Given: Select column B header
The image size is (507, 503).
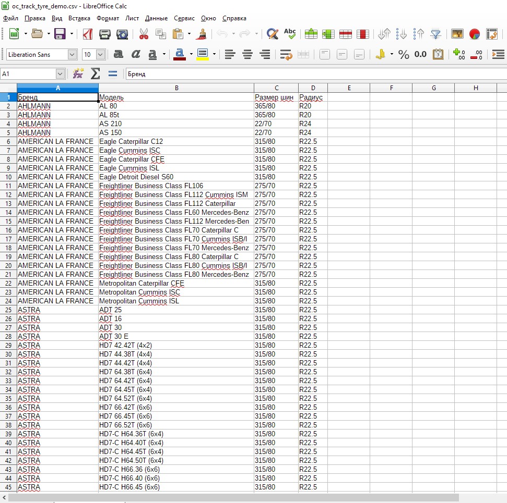Looking at the screenshot, I should [x=176, y=88].
